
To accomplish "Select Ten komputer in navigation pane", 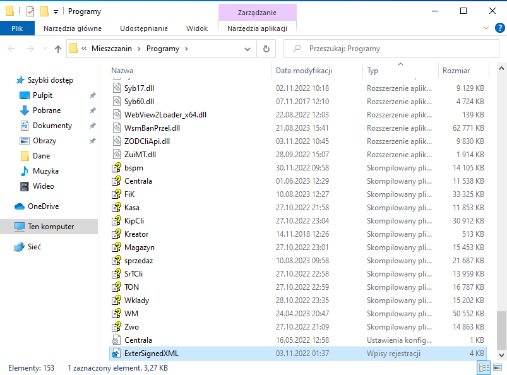I will point(51,227).
